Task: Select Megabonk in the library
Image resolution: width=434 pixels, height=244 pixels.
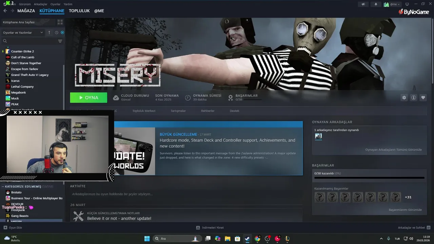Action: (x=18, y=93)
